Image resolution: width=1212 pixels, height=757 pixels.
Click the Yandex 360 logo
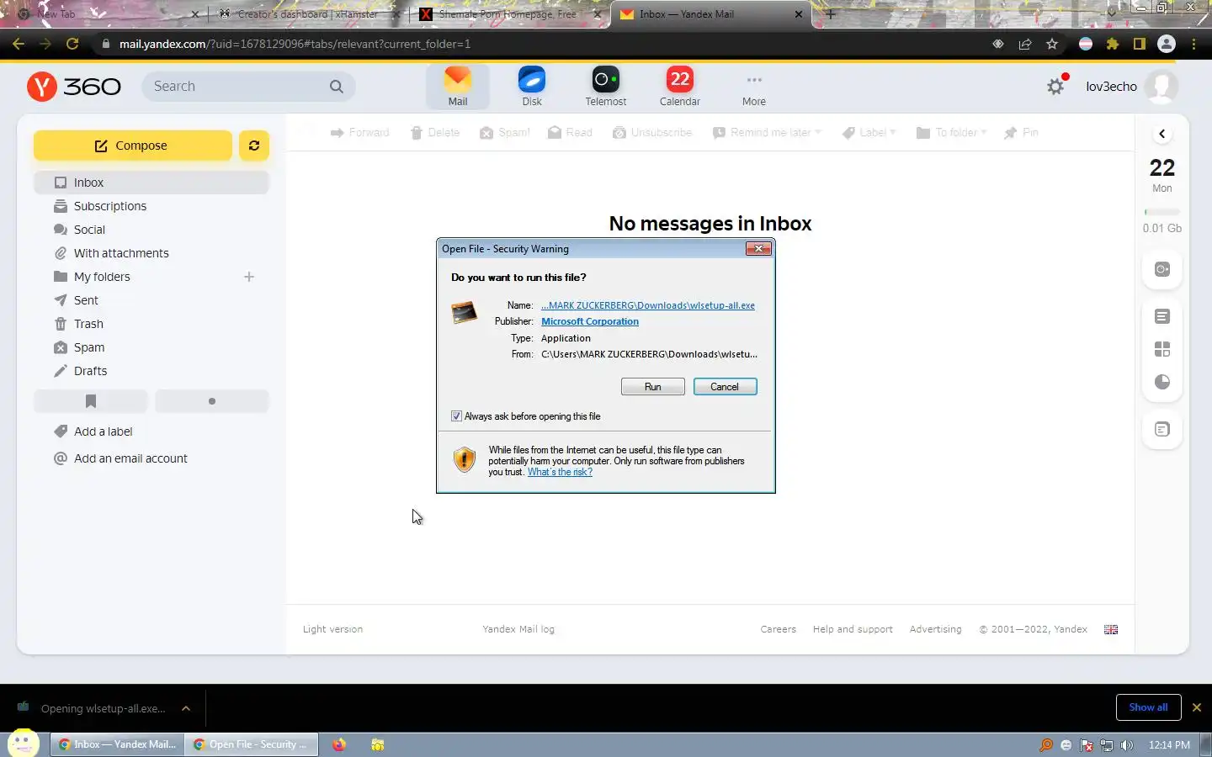click(74, 86)
